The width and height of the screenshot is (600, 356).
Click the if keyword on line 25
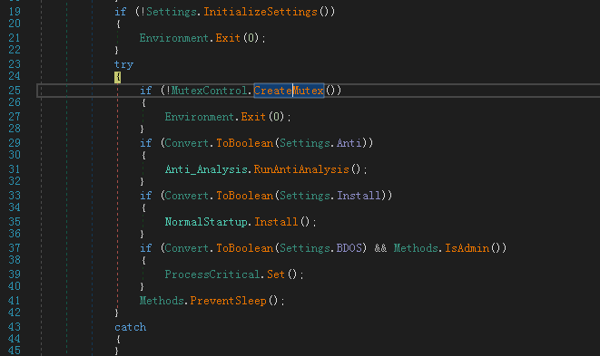click(146, 91)
